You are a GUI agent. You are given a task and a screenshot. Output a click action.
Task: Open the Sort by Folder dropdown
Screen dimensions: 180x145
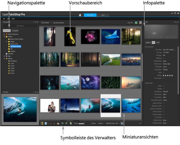coord(101,123)
